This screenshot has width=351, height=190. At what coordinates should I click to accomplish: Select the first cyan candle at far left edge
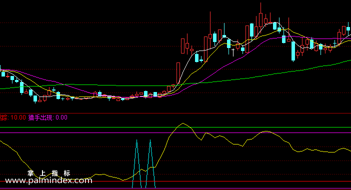point(3,73)
